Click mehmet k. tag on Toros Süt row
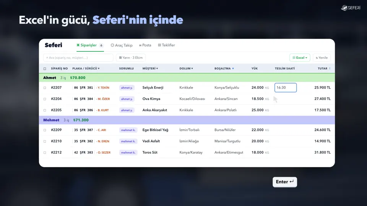The image size is (367, 206). [128, 153]
